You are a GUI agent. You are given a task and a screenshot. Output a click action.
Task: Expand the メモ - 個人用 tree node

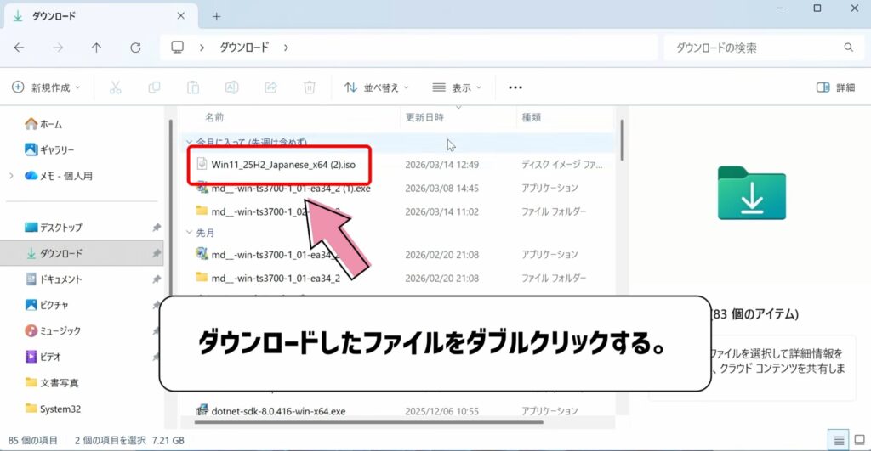point(11,176)
